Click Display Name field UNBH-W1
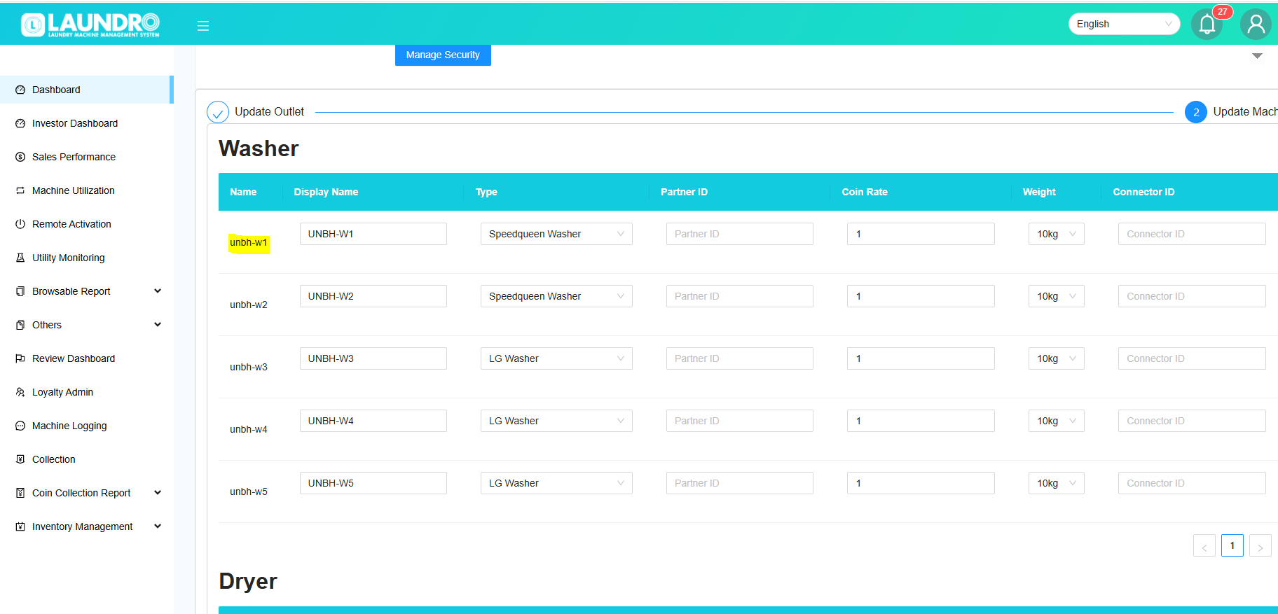The image size is (1278, 614). click(x=373, y=234)
